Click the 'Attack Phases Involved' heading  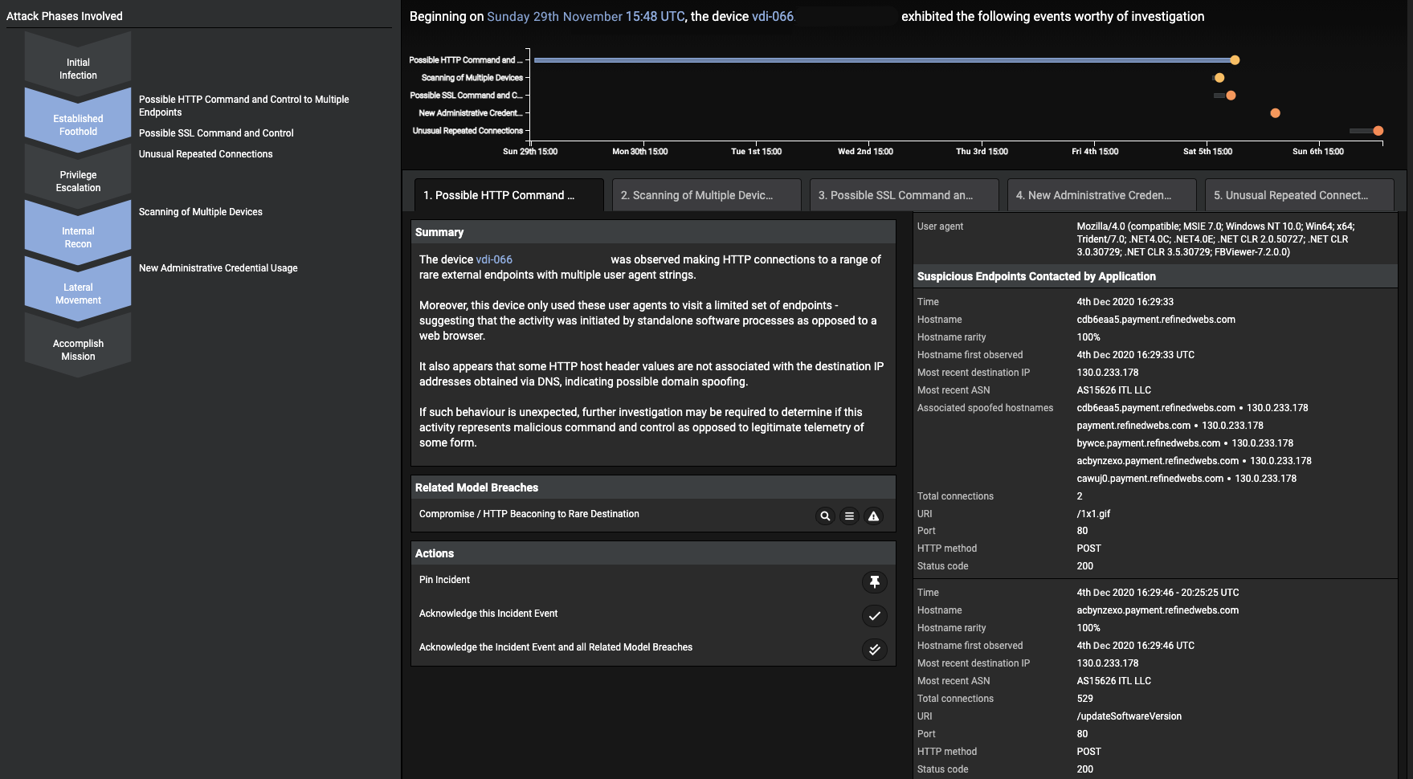click(64, 16)
